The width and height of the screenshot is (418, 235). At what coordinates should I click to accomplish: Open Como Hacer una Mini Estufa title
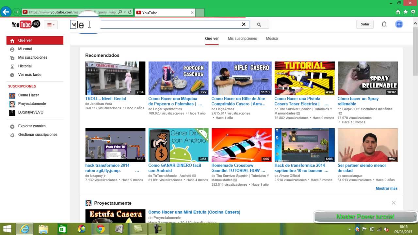click(x=194, y=212)
